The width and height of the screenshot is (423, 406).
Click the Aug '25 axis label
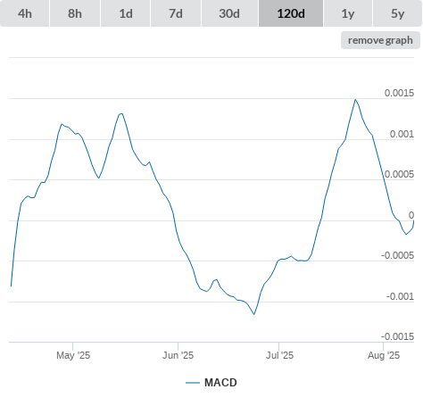coord(384,355)
